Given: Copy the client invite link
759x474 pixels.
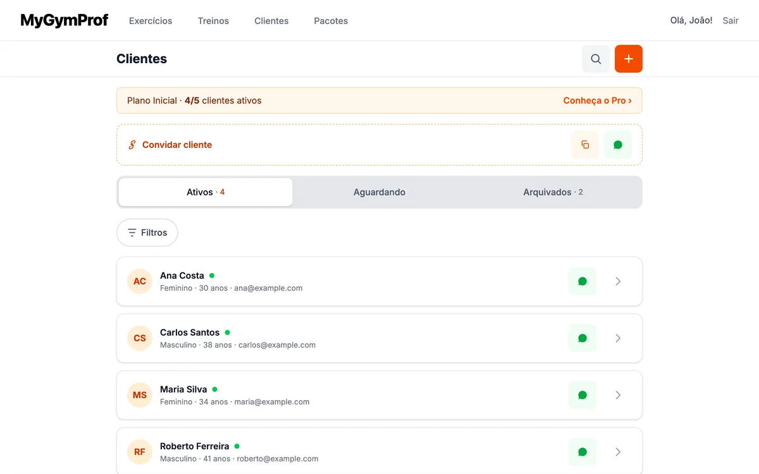Looking at the screenshot, I should pyautogui.click(x=585, y=145).
